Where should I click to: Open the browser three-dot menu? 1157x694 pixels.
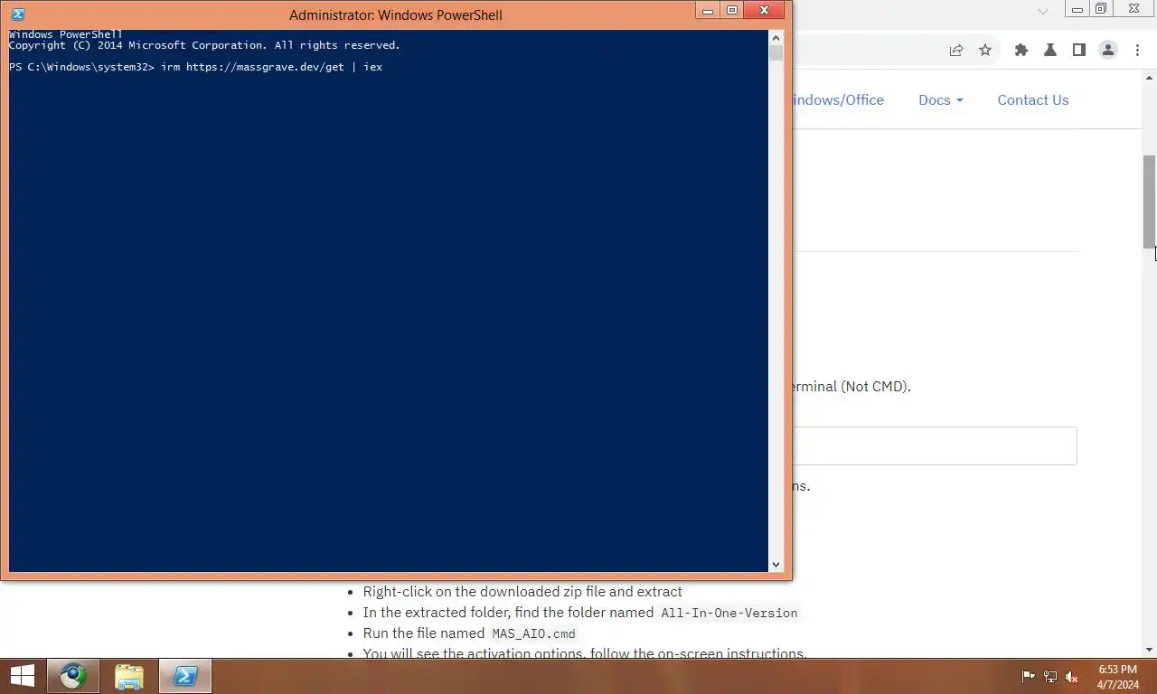coord(1137,51)
